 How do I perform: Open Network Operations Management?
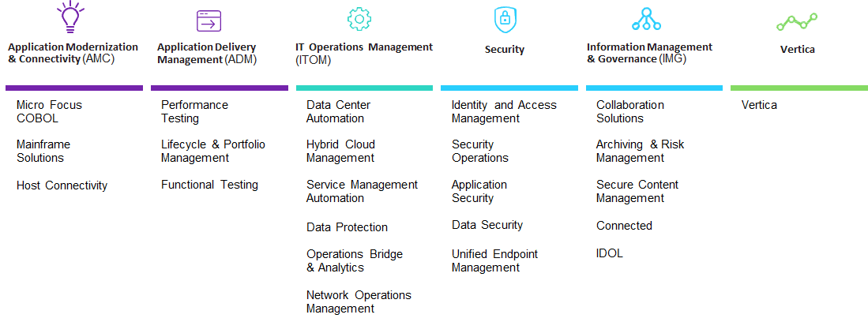click(359, 302)
